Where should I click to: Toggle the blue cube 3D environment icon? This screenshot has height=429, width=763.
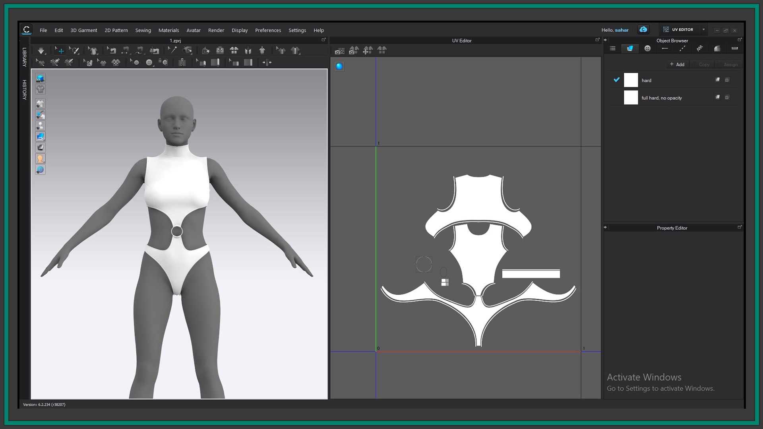(40, 78)
